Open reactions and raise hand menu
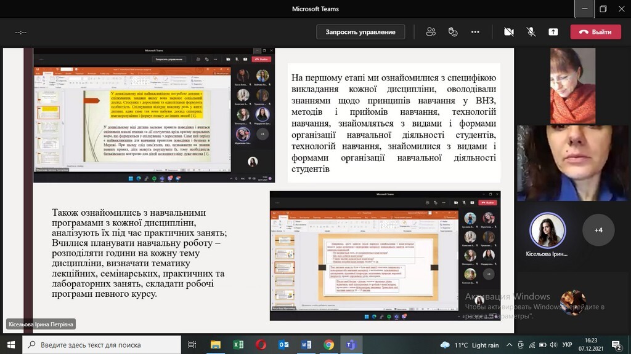The height and width of the screenshot is (354, 631). click(x=453, y=32)
